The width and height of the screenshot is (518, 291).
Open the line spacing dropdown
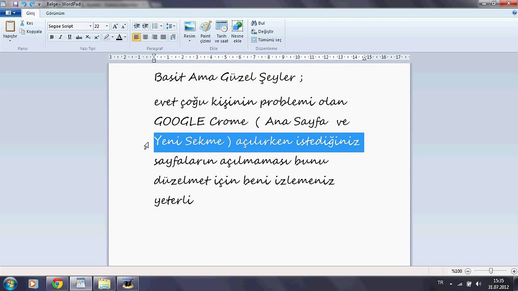tap(170, 26)
